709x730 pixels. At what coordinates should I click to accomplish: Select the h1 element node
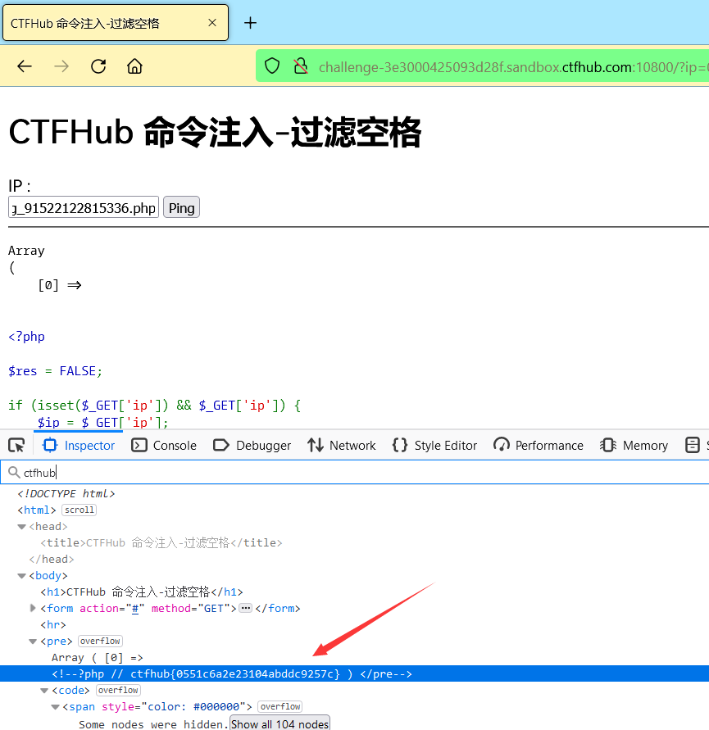[x=142, y=592]
